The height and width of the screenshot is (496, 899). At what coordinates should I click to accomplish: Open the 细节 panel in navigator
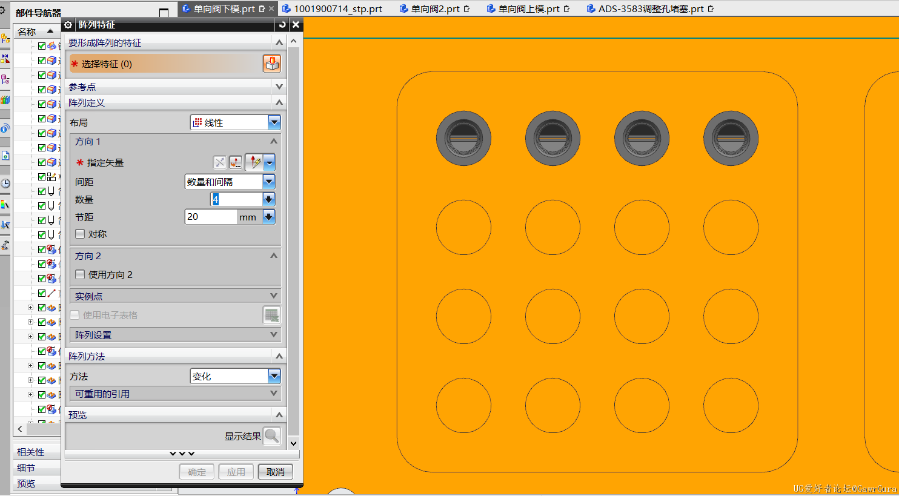tap(37, 468)
